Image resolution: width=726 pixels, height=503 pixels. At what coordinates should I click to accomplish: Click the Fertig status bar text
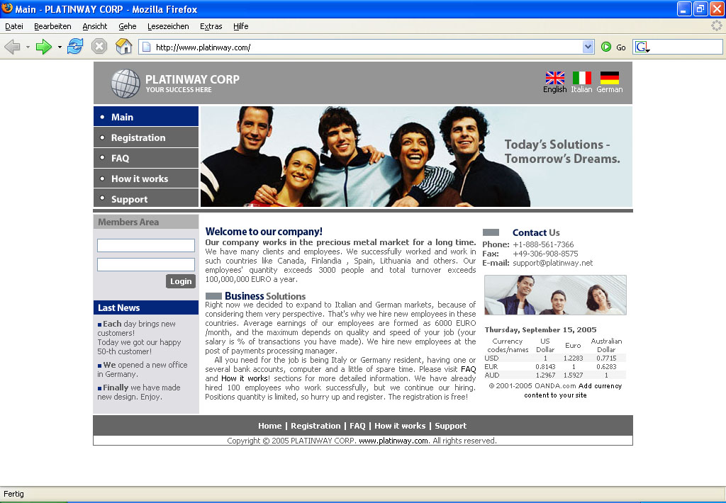14,494
